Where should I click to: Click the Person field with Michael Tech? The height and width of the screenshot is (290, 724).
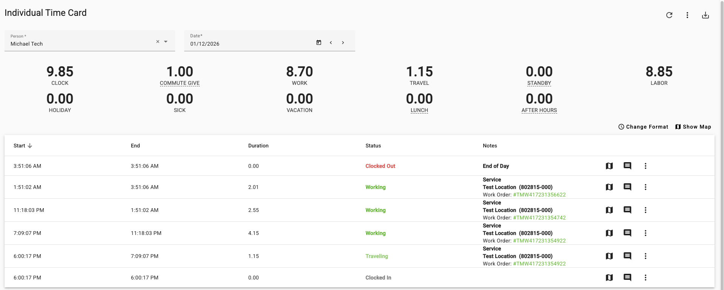(90, 41)
